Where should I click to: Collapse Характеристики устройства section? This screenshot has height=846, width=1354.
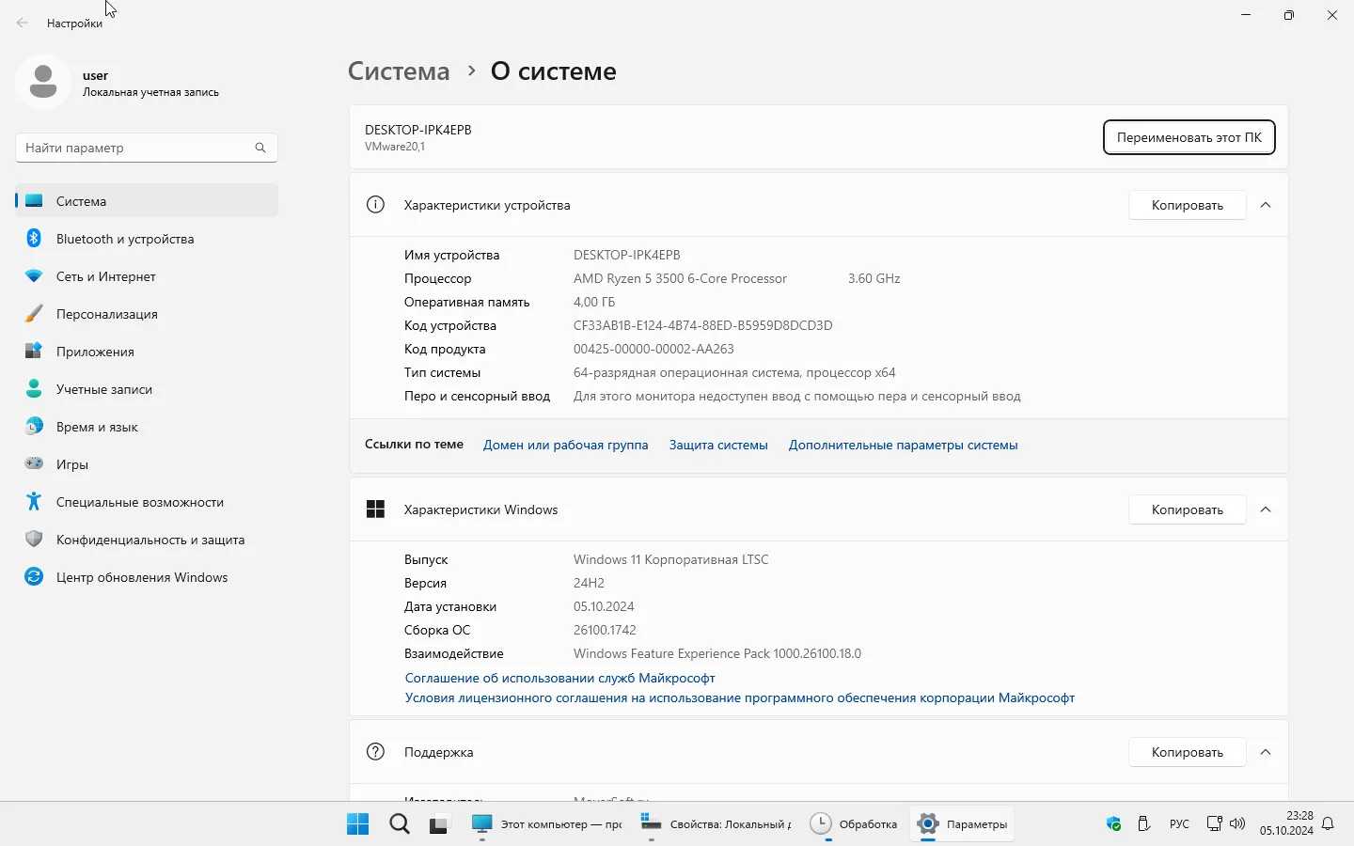coord(1266,205)
